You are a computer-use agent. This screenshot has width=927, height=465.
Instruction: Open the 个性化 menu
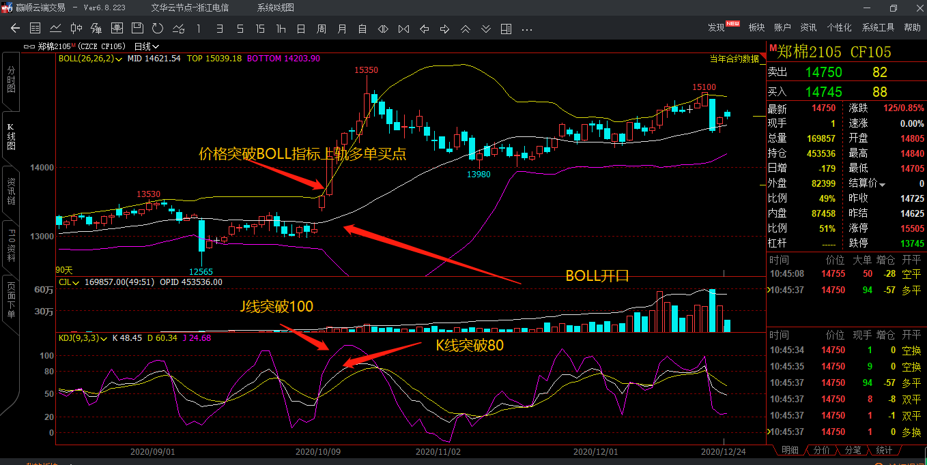pos(839,27)
